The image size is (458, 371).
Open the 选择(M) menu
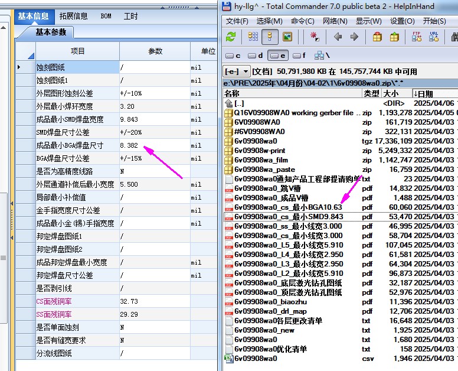tap(270, 21)
